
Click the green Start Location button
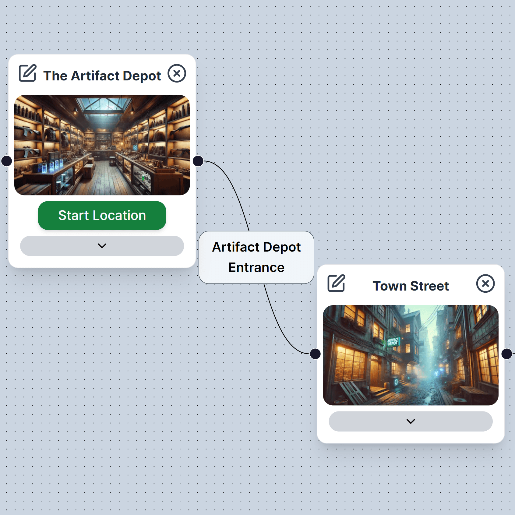tap(102, 215)
